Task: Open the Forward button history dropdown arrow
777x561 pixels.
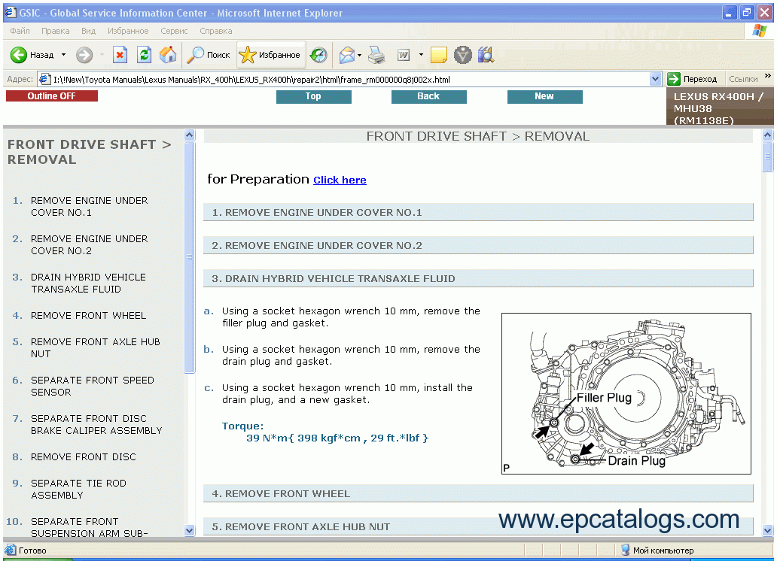Action: [x=102, y=55]
